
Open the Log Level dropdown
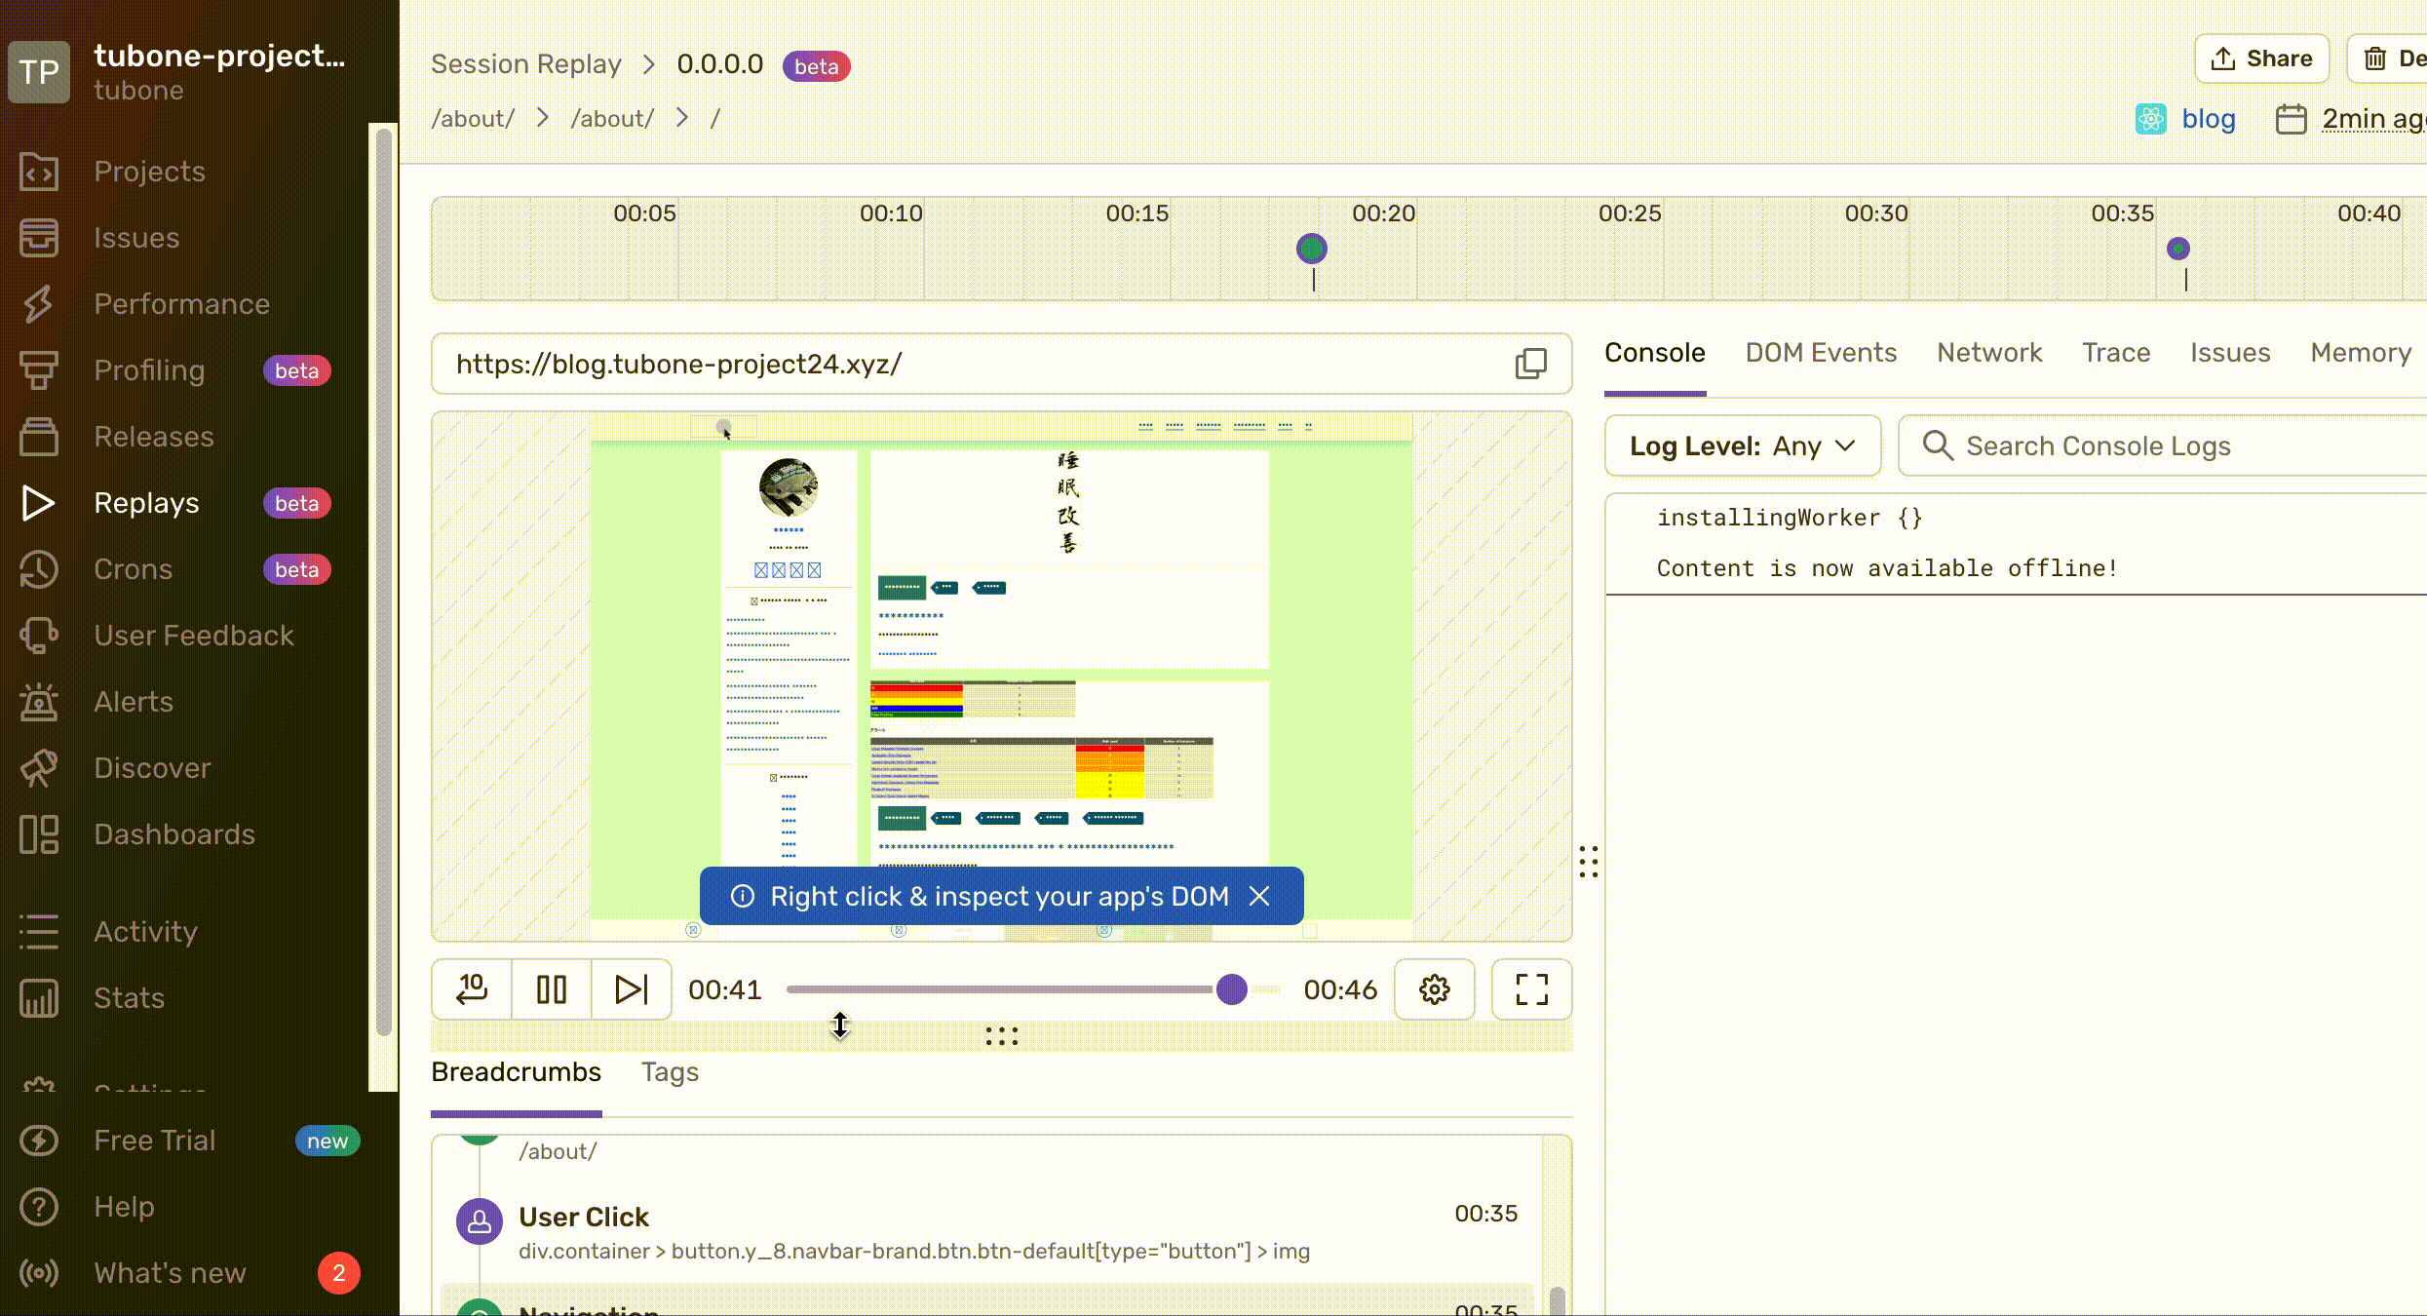(1743, 445)
